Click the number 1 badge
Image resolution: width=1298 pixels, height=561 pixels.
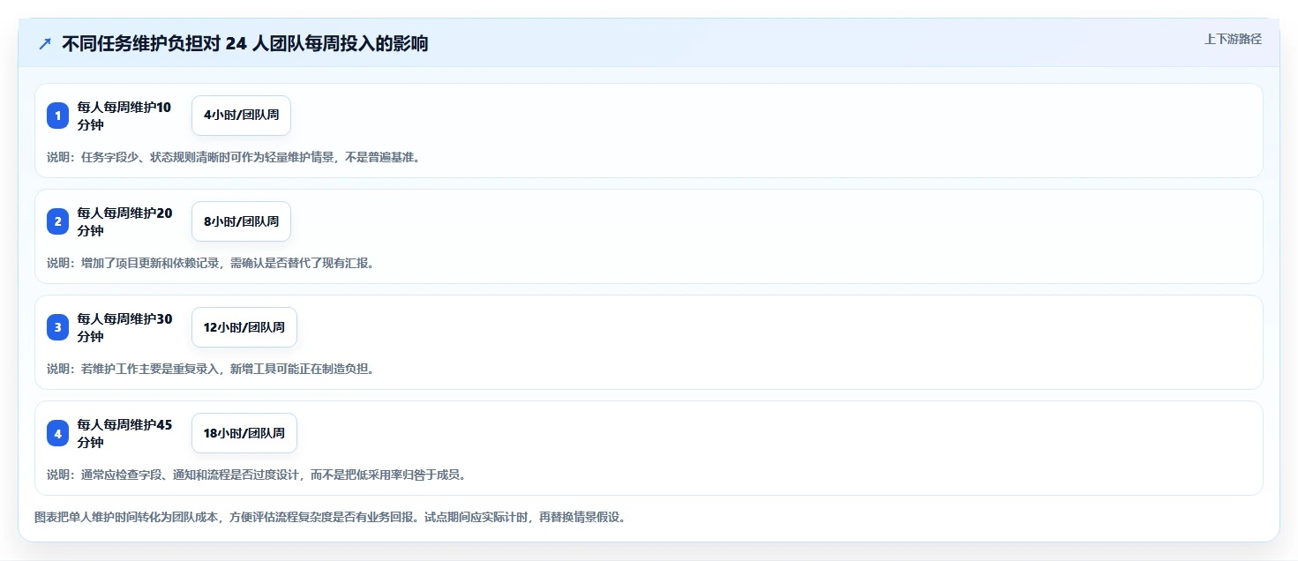pos(57,116)
